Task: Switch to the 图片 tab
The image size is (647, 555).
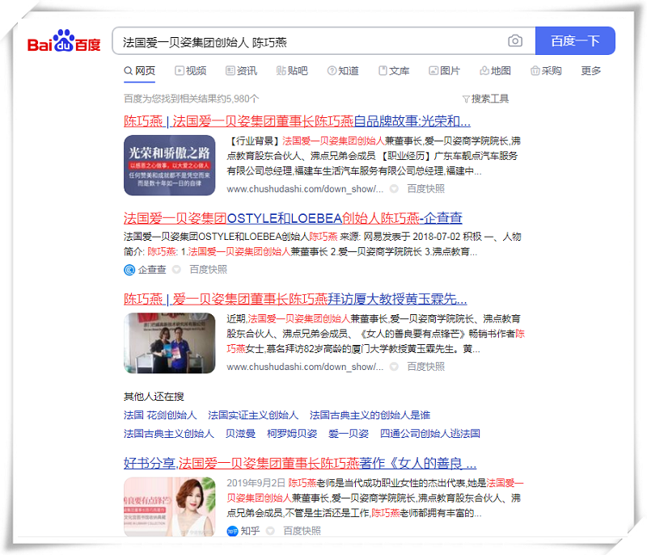Action: pyautogui.click(x=444, y=71)
